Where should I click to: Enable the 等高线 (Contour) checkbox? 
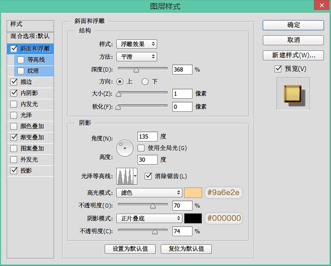point(21,60)
